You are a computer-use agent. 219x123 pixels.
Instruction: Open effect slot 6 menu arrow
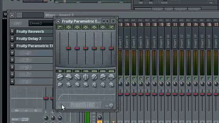pyautogui.click(x=12, y=67)
